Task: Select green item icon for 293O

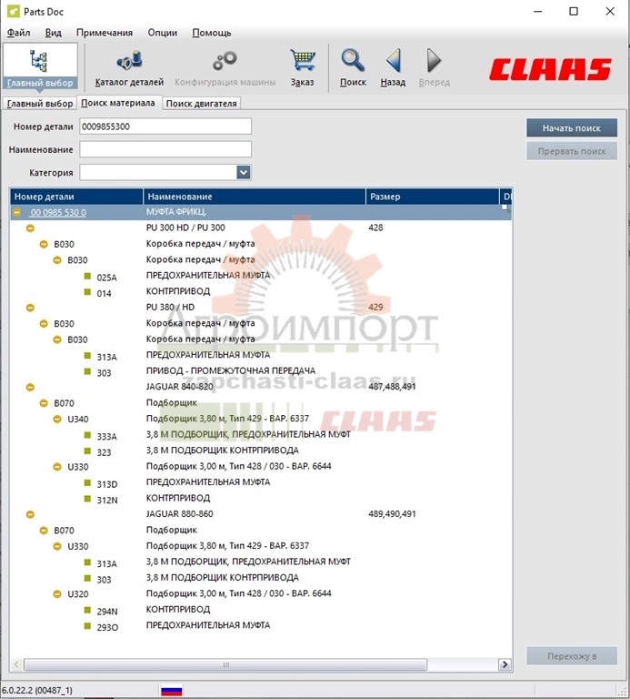Action: tap(87, 626)
